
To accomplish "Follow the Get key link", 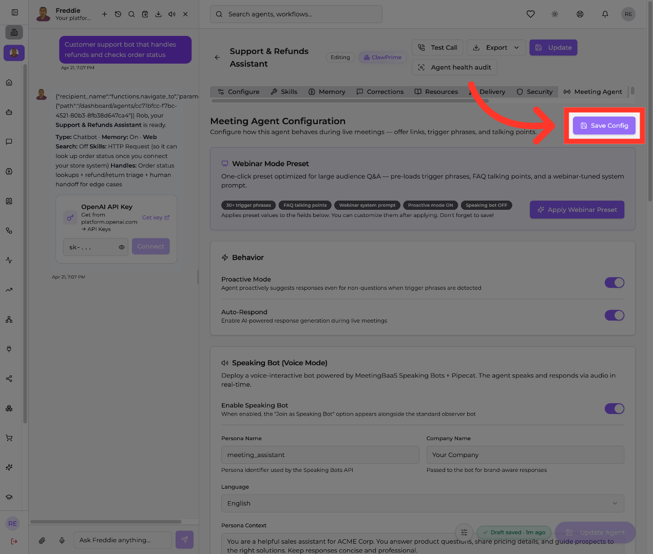I will pyautogui.click(x=156, y=217).
